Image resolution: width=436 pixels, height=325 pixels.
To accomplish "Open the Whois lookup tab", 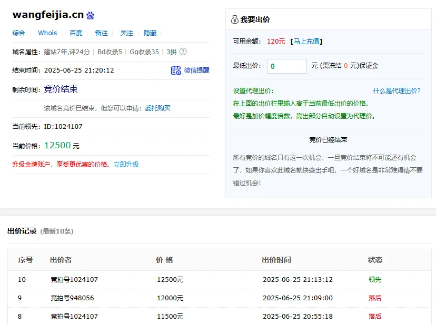I will point(47,33).
